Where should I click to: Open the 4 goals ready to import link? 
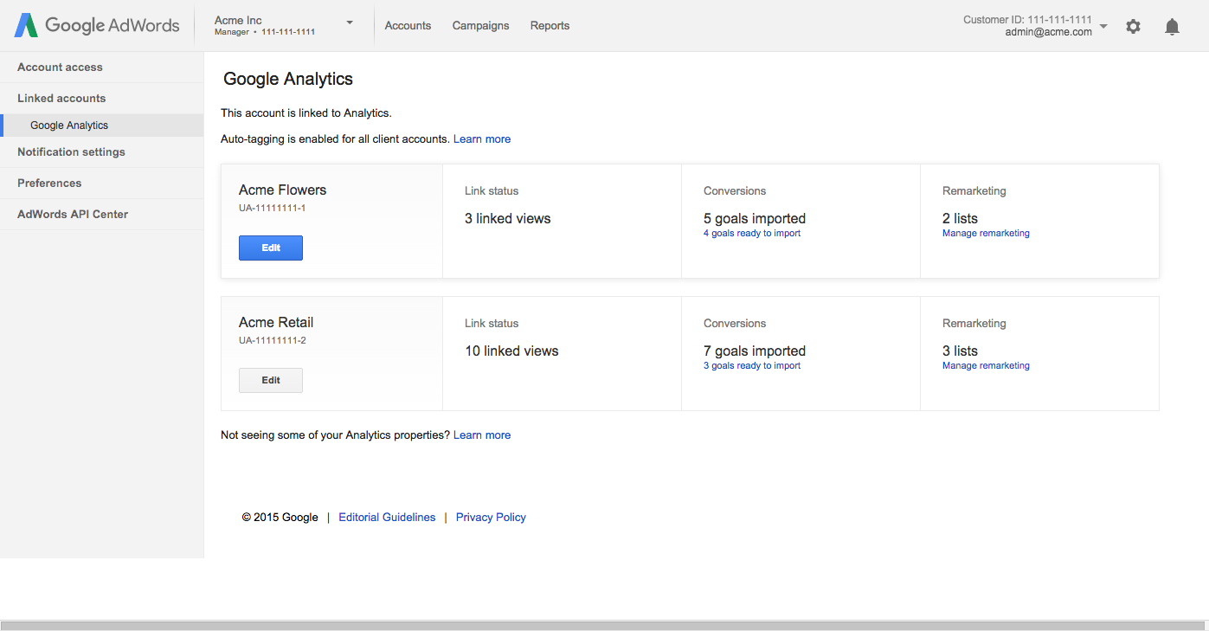(x=752, y=234)
